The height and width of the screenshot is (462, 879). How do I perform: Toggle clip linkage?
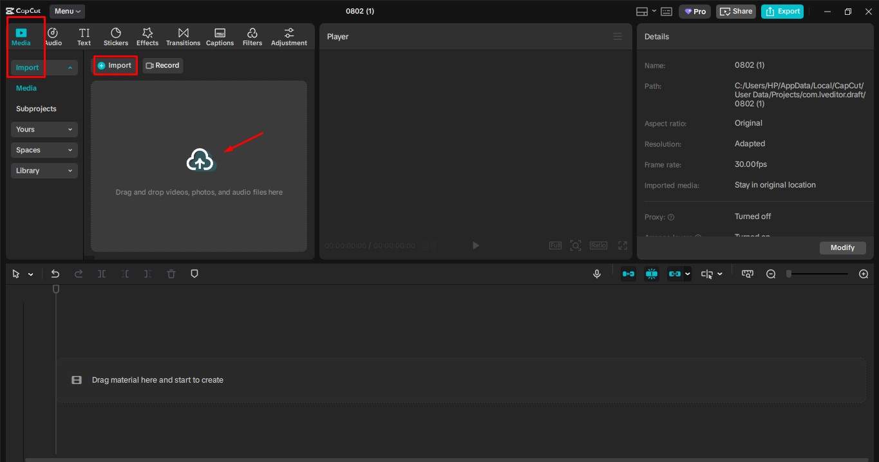coord(674,274)
